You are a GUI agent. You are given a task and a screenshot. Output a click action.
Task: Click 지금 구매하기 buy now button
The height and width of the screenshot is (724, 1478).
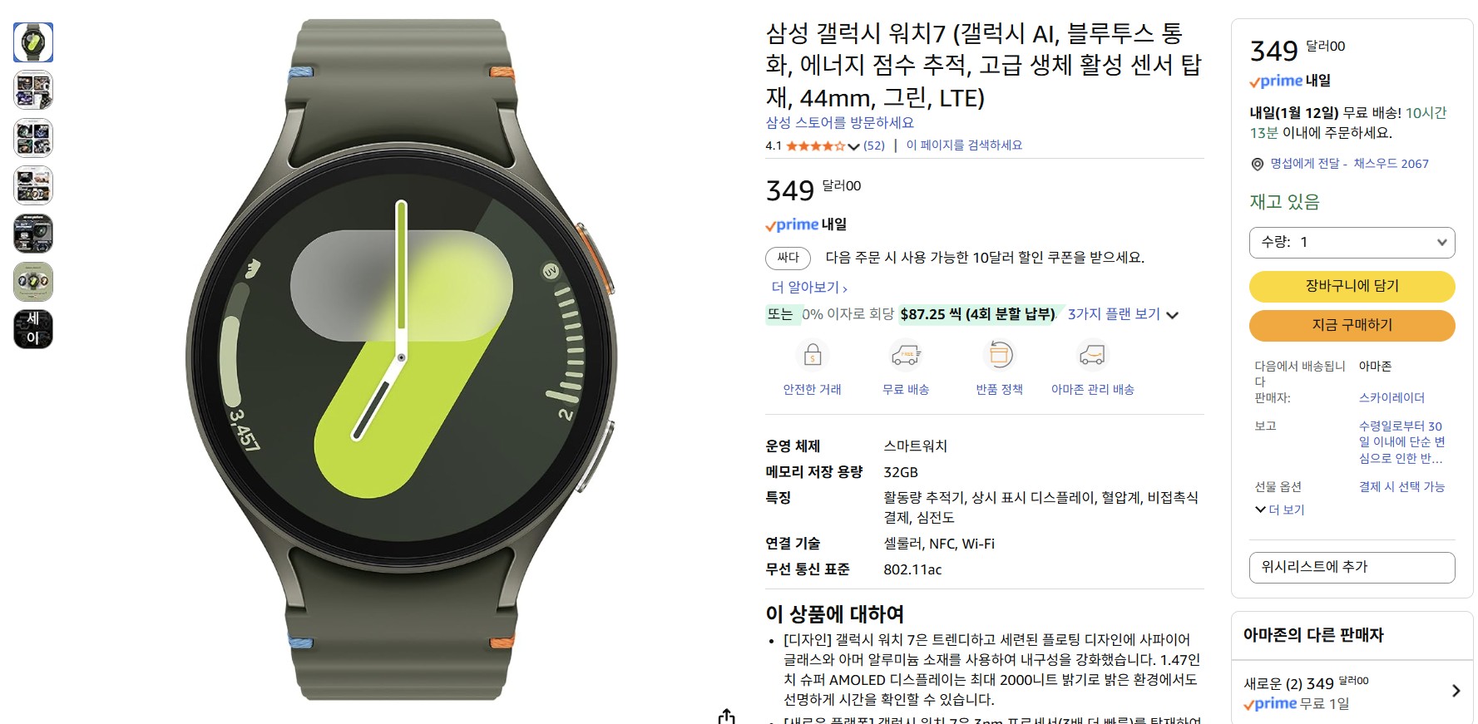click(1352, 325)
